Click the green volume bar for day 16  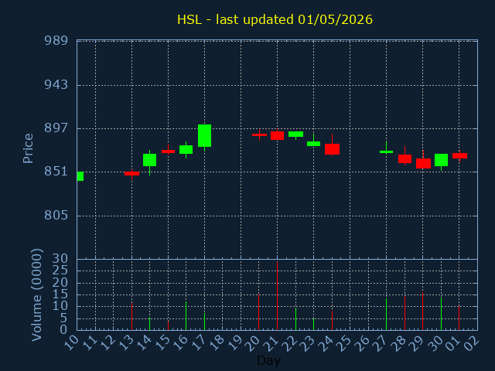click(x=186, y=316)
